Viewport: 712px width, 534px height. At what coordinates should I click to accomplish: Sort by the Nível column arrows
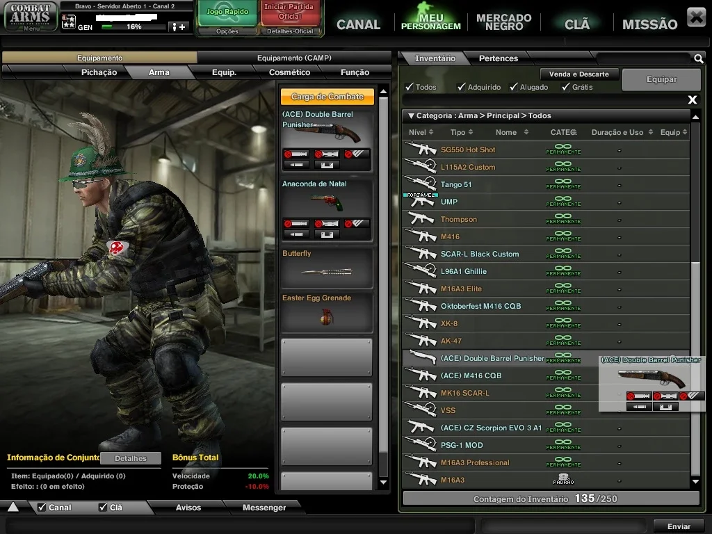click(x=431, y=132)
